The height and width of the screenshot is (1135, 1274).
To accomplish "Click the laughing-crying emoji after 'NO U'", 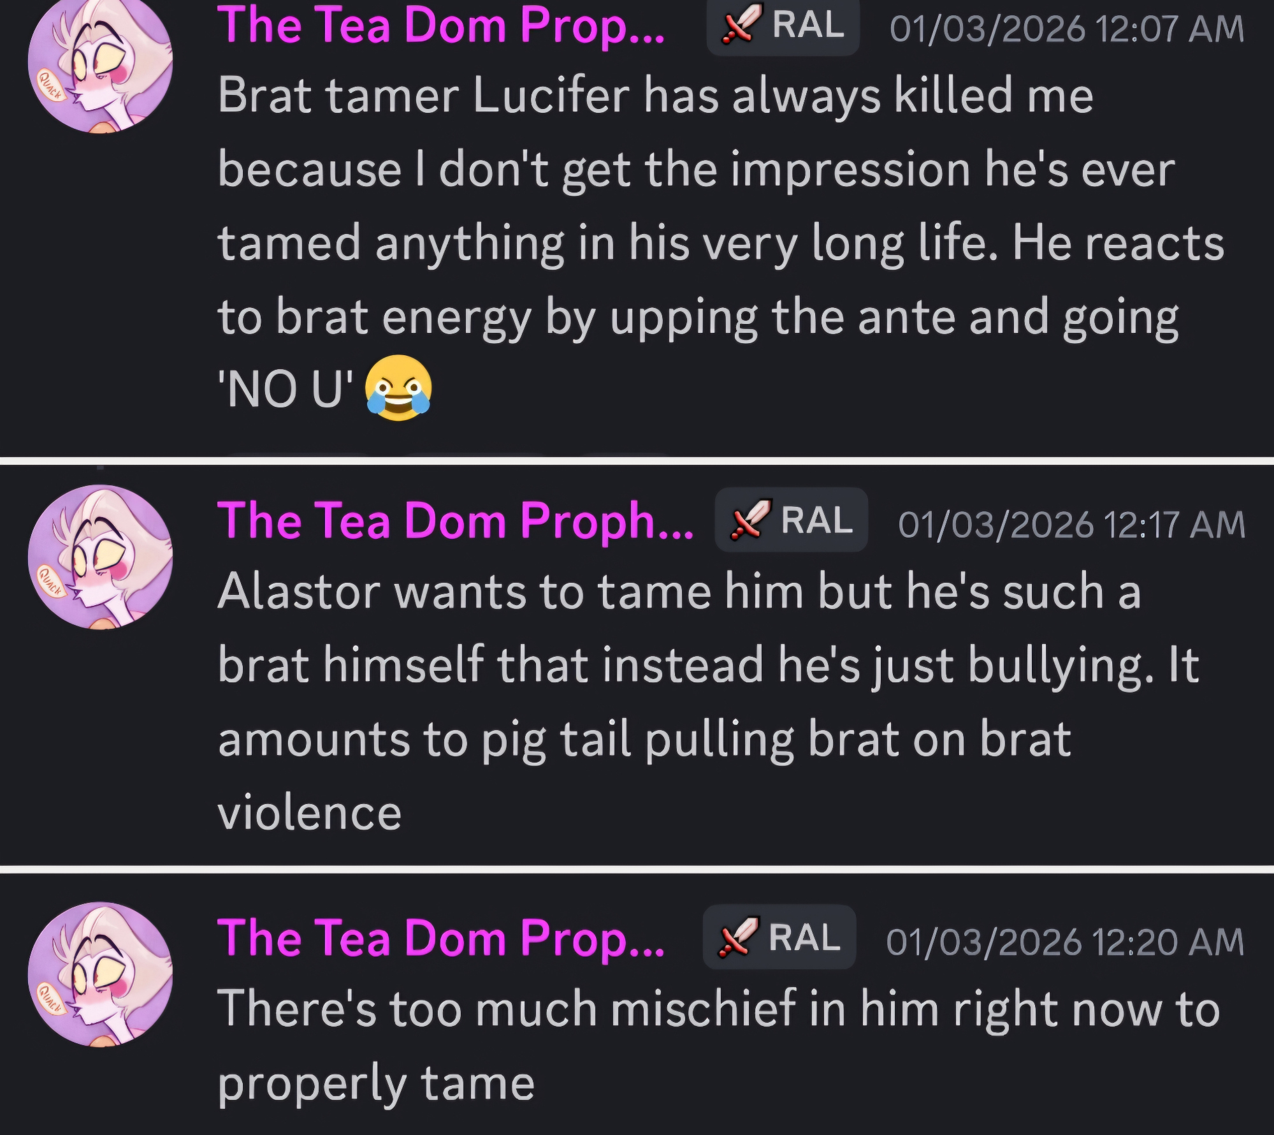I will coord(398,388).
